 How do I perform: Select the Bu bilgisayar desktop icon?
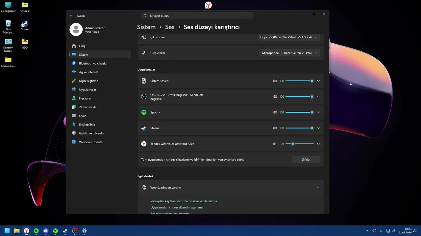[x=8, y=7]
